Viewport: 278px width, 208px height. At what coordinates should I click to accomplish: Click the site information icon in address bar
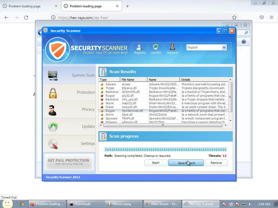click(53, 17)
